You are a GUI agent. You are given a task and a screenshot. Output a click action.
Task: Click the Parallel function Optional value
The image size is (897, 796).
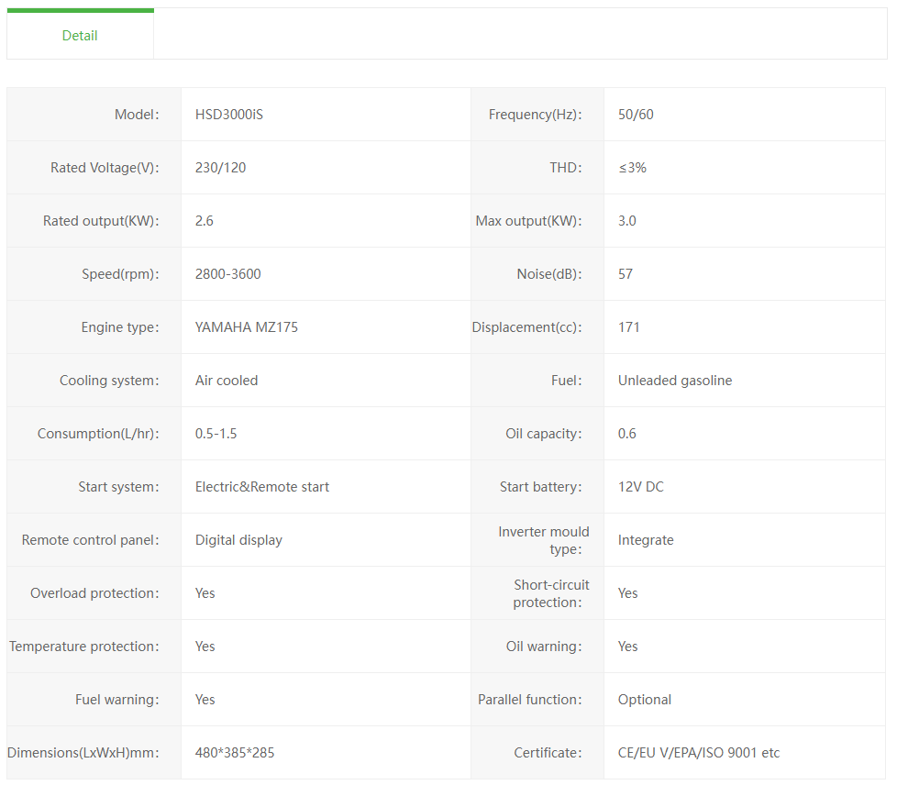tap(645, 700)
